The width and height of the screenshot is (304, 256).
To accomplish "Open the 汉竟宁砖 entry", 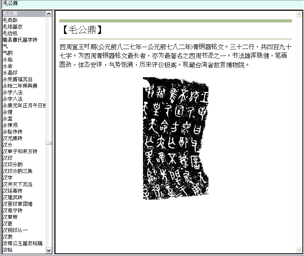I will point(13,210).
